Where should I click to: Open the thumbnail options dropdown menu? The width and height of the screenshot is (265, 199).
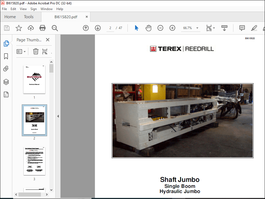pos(21,51)
